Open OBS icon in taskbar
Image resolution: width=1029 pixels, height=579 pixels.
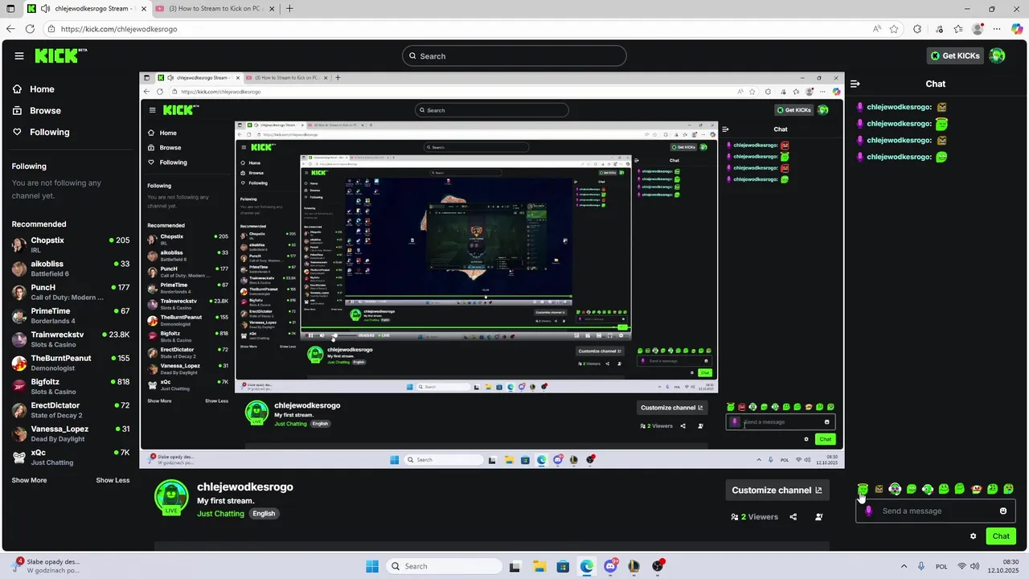(658, 566)
